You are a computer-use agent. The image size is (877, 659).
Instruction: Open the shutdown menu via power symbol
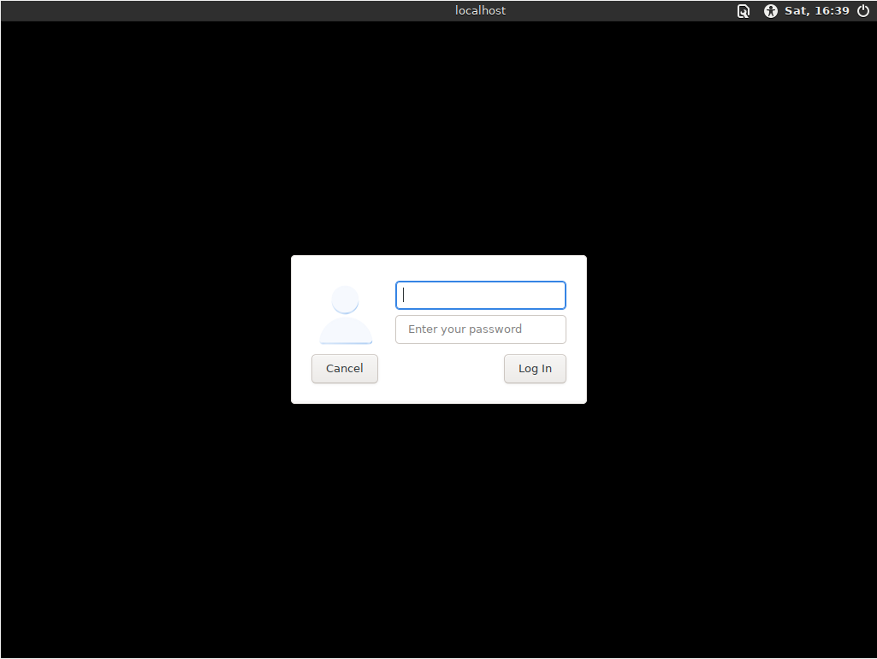tap(862, 11)
